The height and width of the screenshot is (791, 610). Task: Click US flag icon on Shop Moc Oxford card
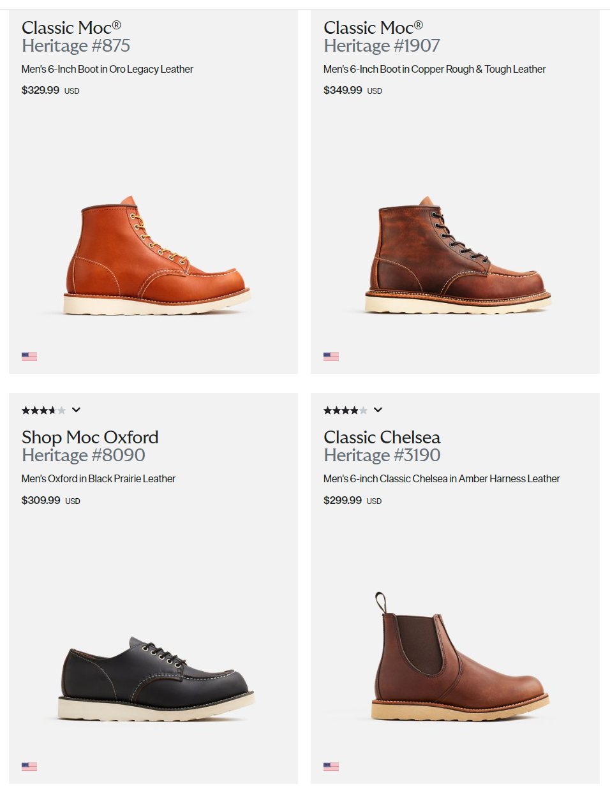point(29,766)
